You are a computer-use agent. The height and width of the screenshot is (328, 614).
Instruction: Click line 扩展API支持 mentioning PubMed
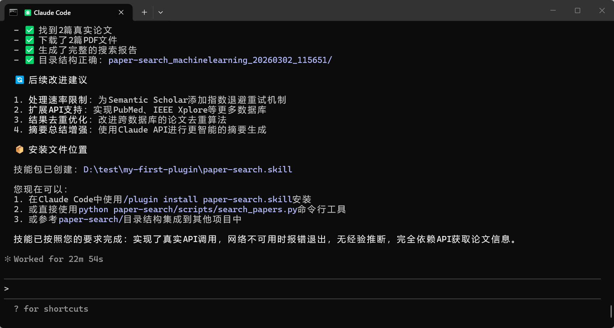click(140, 110)
